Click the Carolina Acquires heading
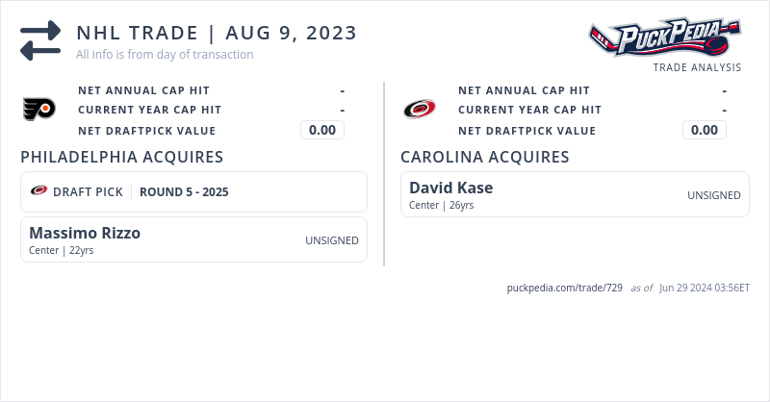This screenshot has width=770, height=402. pos(484,157)
